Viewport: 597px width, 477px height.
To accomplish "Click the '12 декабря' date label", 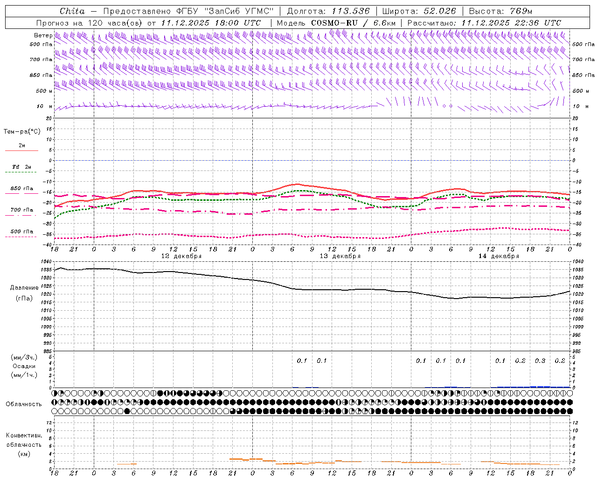I will [181, 256].
